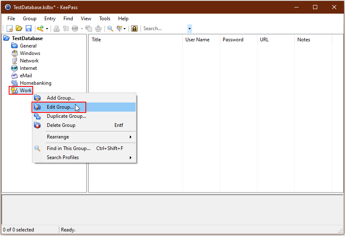Click the Internet group globe icon
The image size is (345, 236).
(x=15, y=68)
